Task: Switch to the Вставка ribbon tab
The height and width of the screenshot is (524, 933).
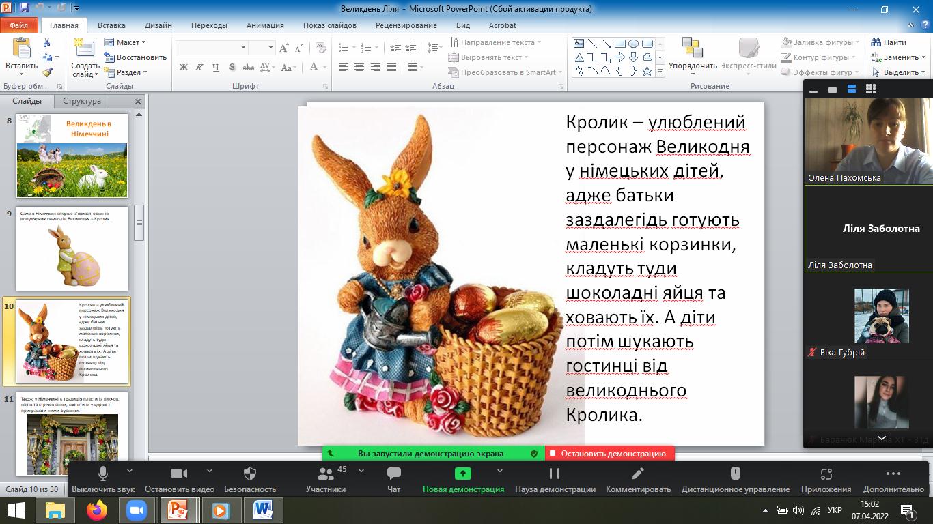Action: point(111,25)
